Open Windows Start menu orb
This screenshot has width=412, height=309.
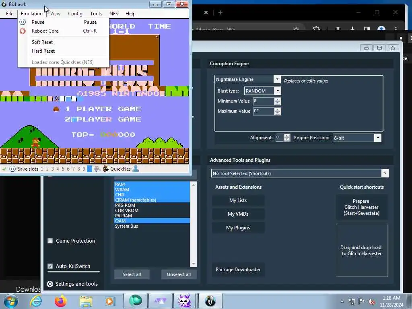pos(11,301)
